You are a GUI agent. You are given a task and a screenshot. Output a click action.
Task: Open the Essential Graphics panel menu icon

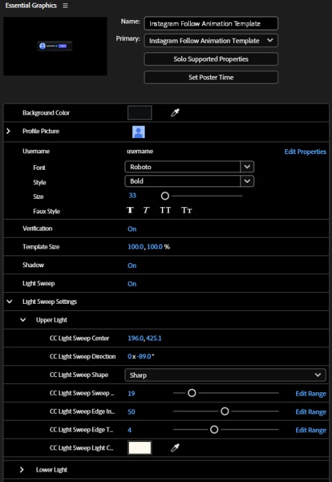point(65,6)
